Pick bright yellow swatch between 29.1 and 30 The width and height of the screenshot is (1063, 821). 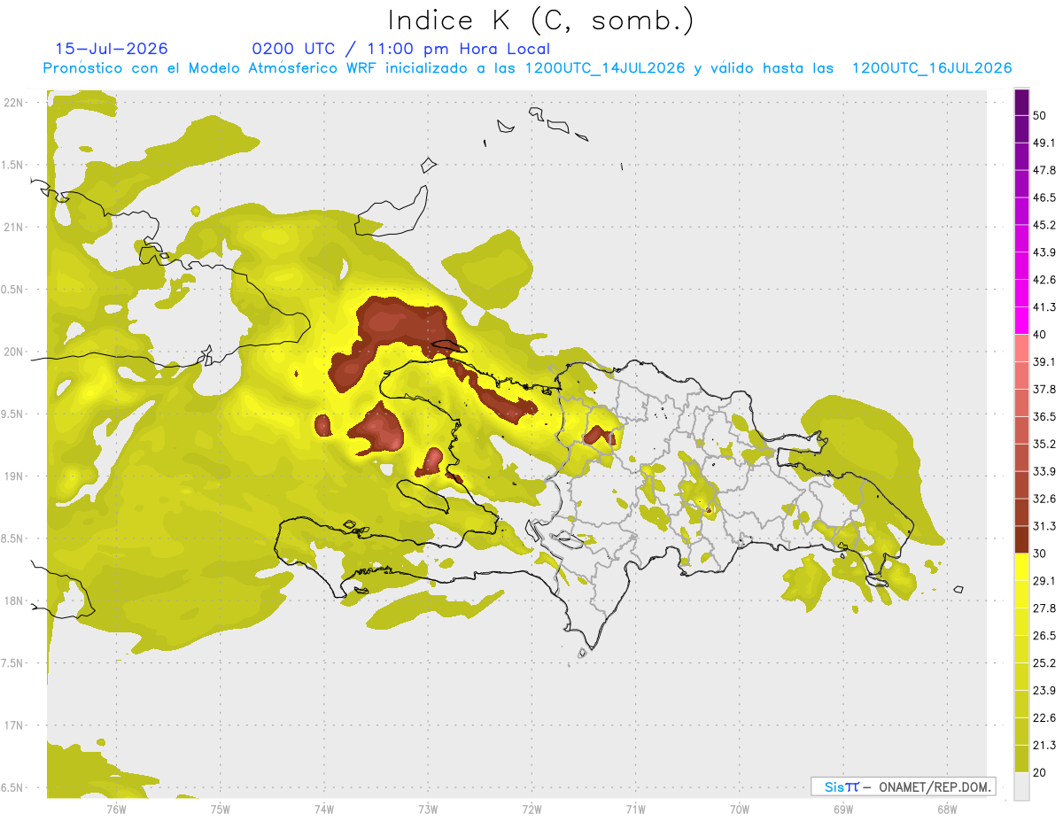pyautogui.click(x=1021, y=567)
